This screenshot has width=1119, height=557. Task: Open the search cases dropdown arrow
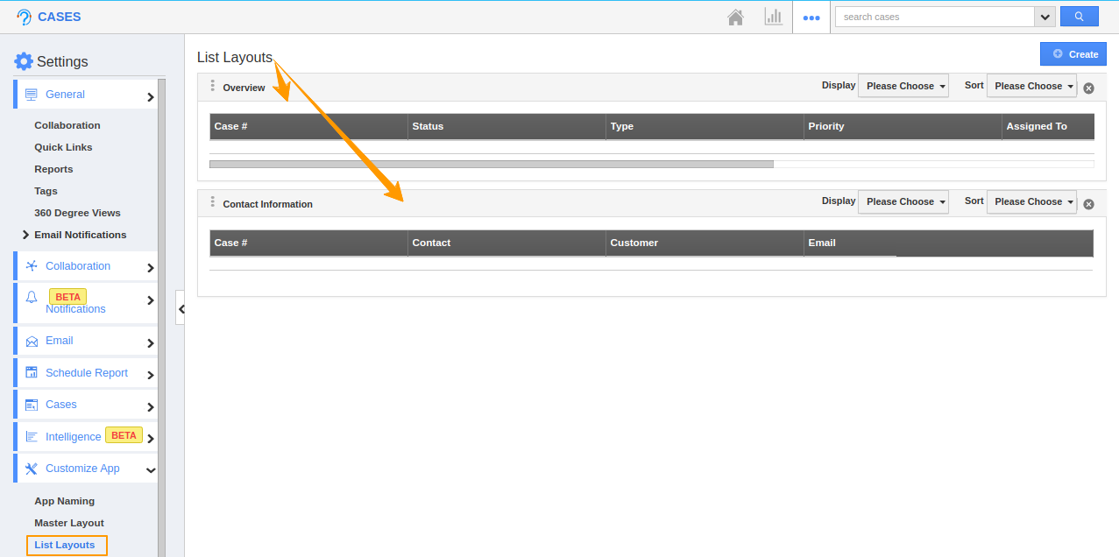click(1045, 17)
